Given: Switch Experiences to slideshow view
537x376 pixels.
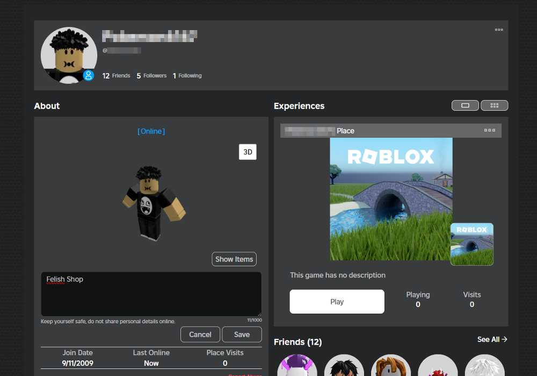Looking at the screenshot, I should 465,105.
